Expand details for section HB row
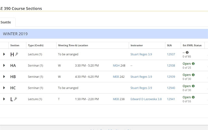Viewport: 208px width, 130px height. 4,77
